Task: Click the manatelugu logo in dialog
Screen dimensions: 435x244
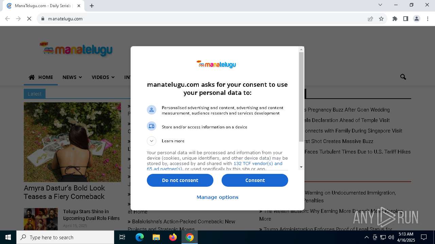Action: coord(216,64)
